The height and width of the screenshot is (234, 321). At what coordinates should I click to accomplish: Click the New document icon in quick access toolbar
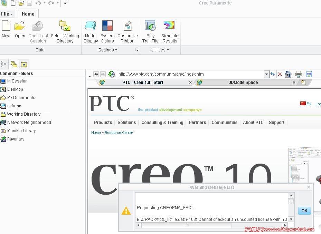pyautogui.click(x=13, y=3)
